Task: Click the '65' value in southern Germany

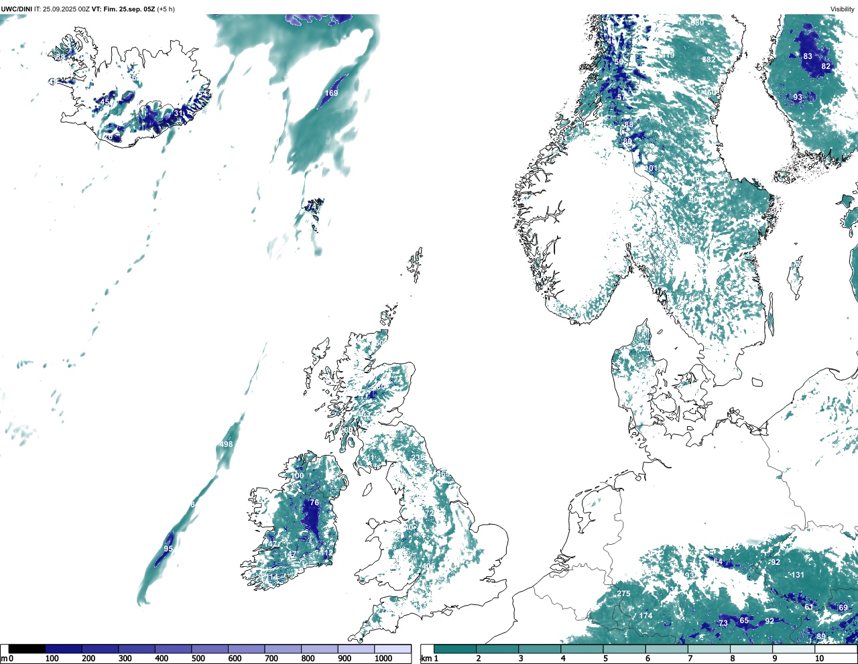Action: coord(744,620)
